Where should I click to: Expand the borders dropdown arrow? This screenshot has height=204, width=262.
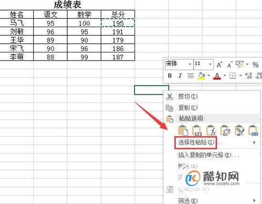click(x=241, y=75)
